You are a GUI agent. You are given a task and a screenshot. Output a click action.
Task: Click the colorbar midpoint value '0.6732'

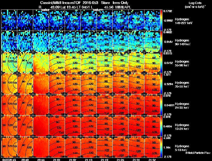pos(168,63)
